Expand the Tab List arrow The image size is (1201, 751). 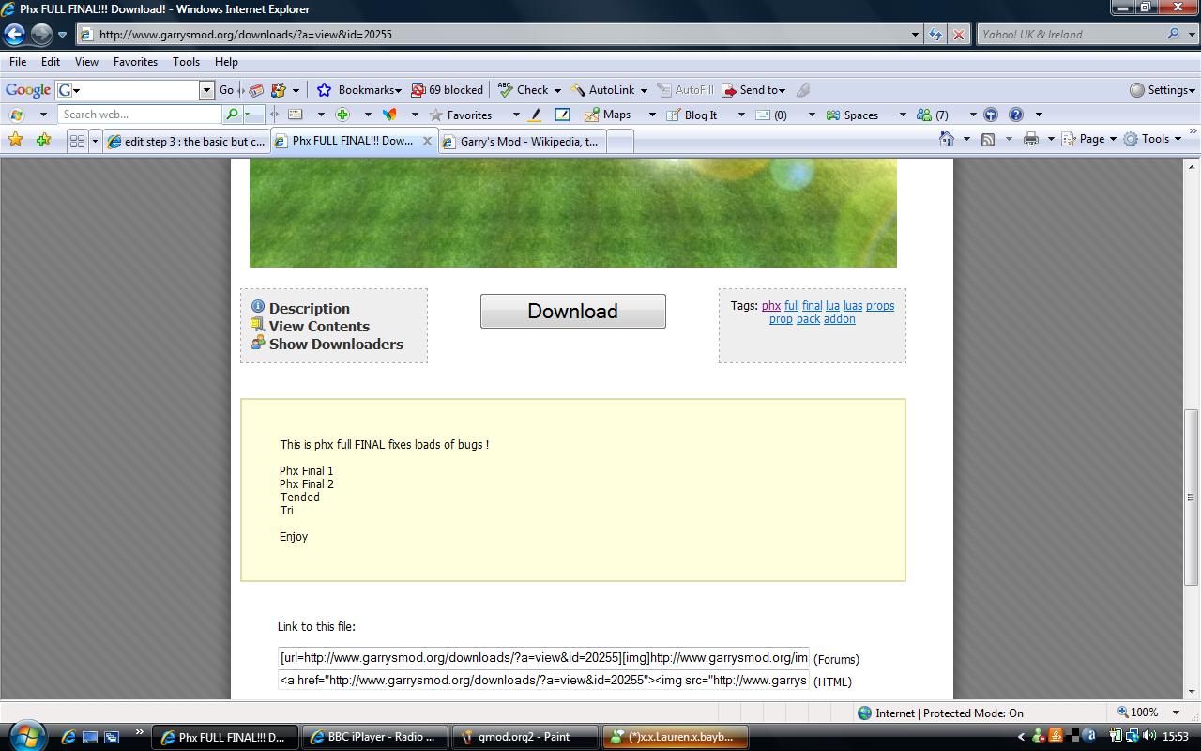94,141
